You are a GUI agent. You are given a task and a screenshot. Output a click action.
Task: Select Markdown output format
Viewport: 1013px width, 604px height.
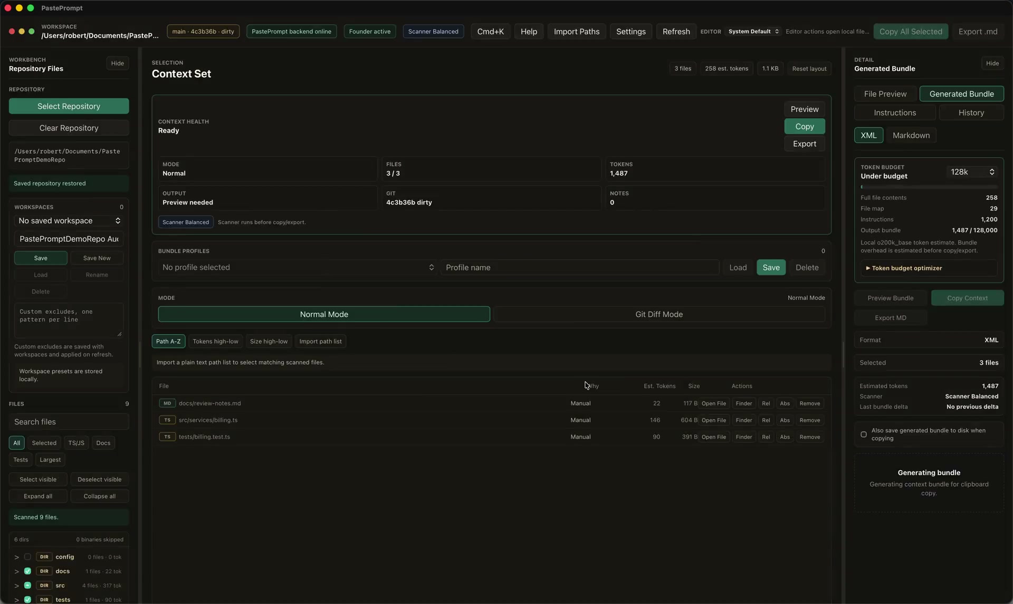(911, 136)
